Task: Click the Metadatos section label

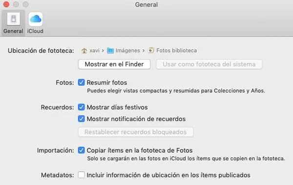Action: point(58,175)
